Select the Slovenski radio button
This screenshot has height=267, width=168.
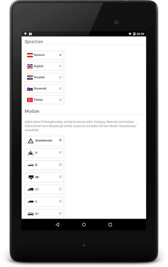tap(60, 88)
